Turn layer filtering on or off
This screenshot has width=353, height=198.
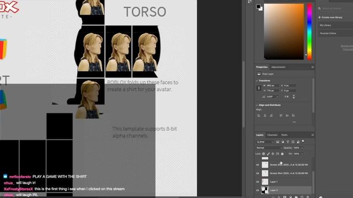tap(303, 141)
